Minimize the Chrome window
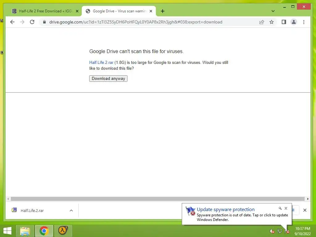Viewport: 316px width, 237px height. pyautogui.click(x=284, y=7)
